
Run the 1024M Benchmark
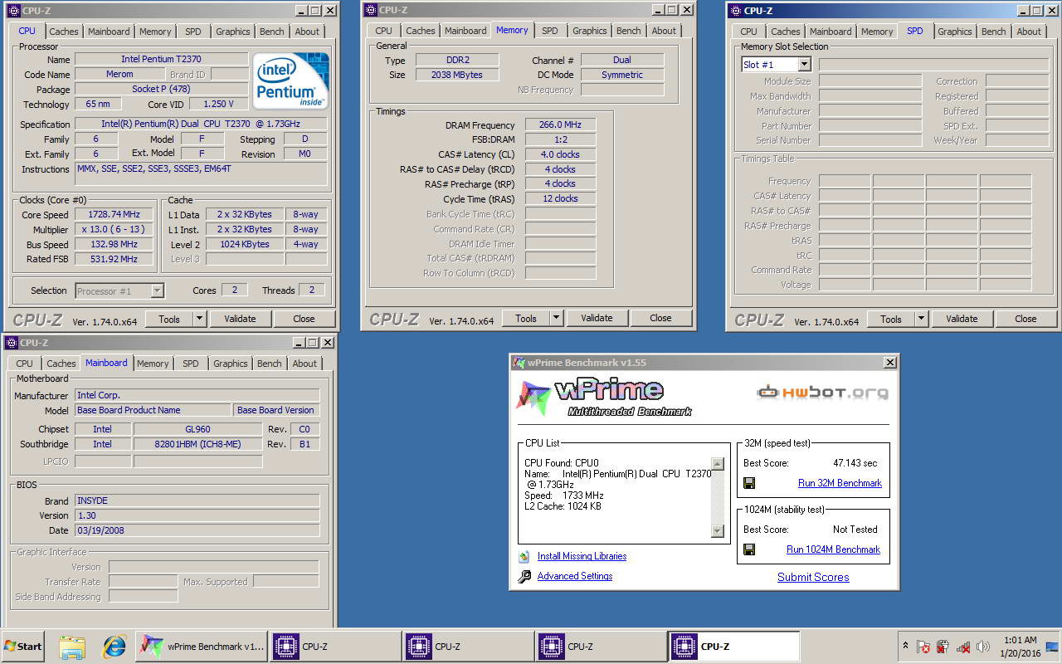833,549
